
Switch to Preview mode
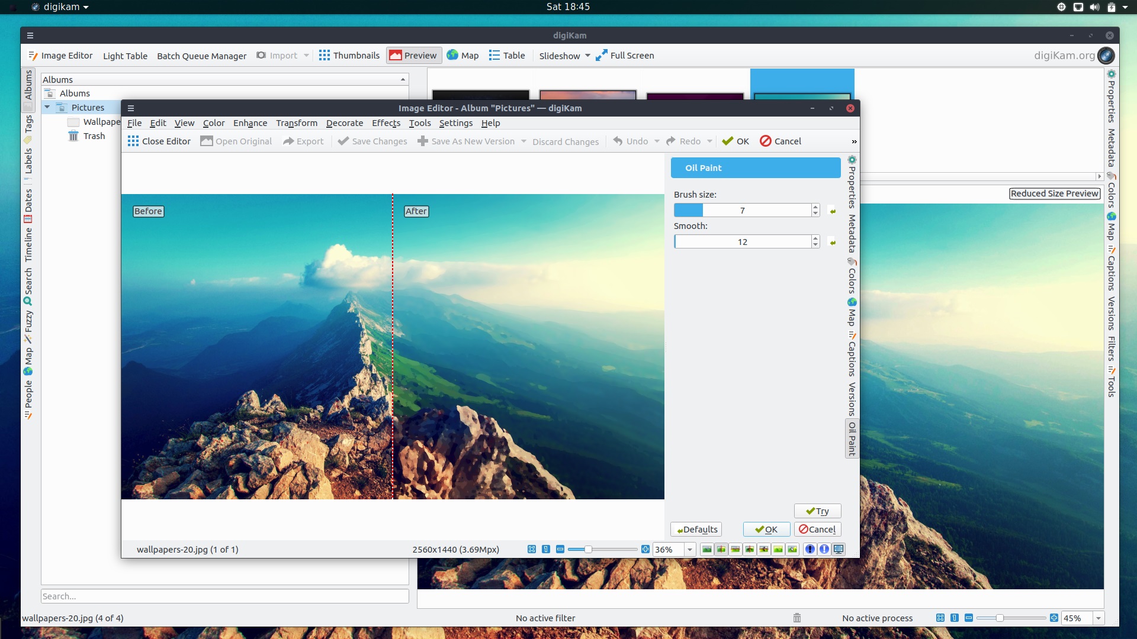(x=413, y=55)
